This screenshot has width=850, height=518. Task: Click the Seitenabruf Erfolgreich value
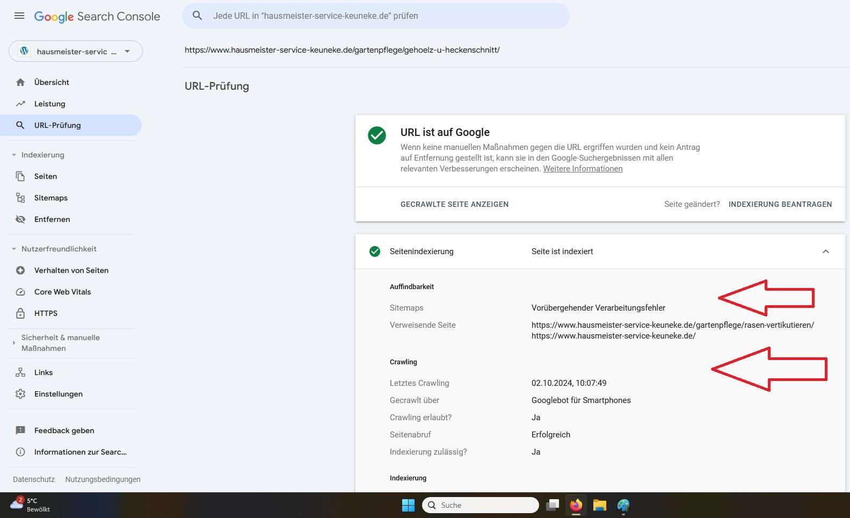pyautogui.click(x=551, y=435)
